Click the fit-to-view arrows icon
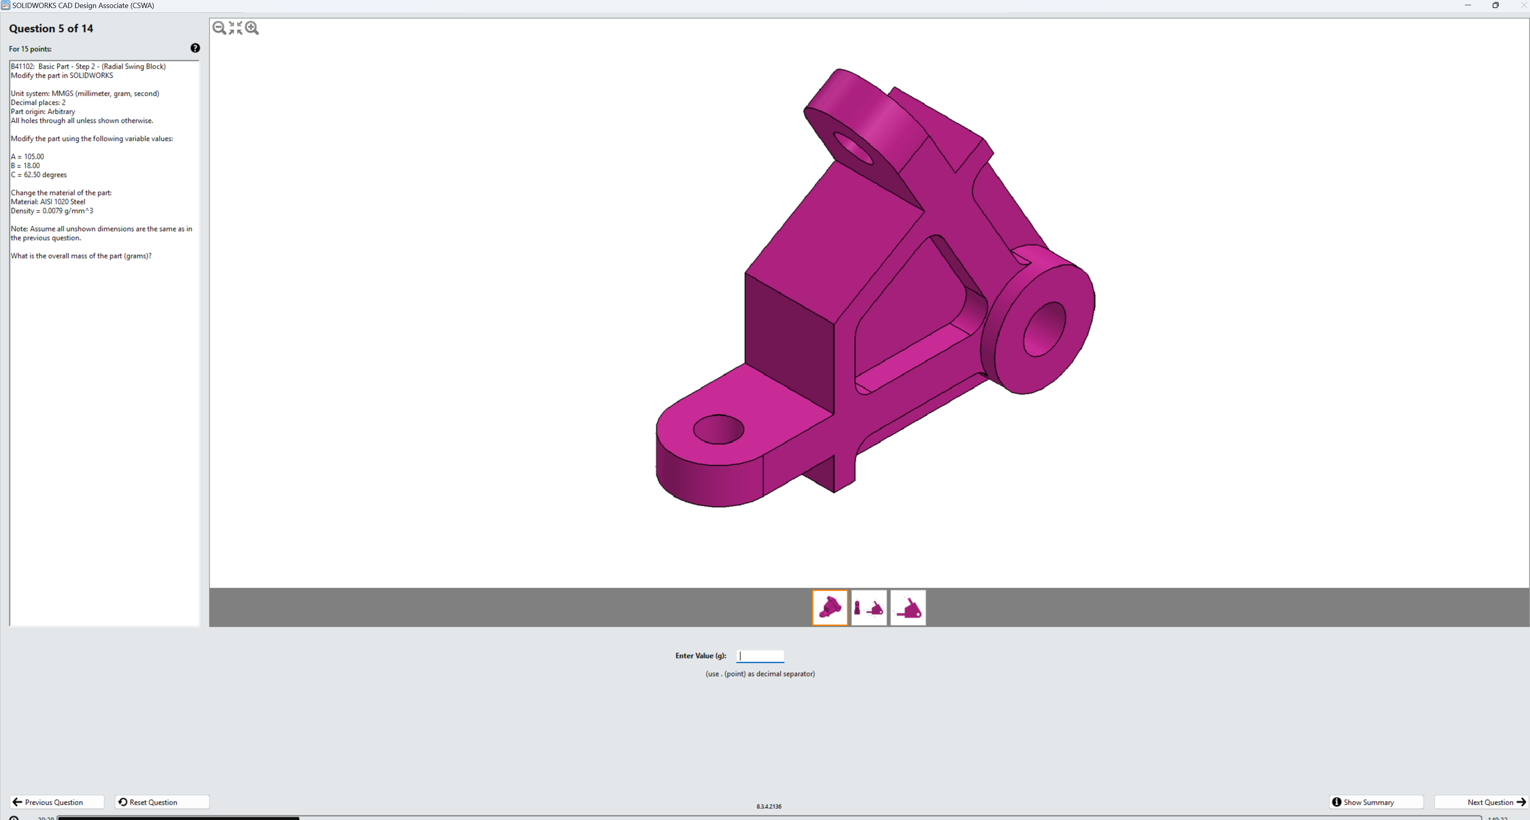1530x820 pixels. click(236, 28)
